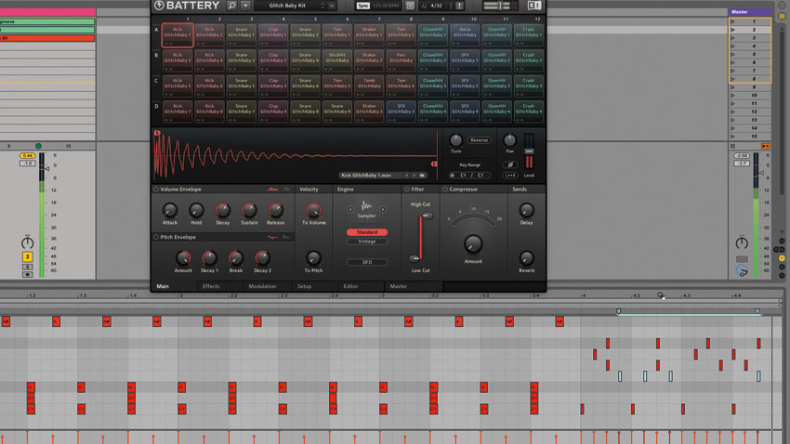
Task: Click the exclamation panic icon
Action: pyautogui.click(x=459, y=6)
